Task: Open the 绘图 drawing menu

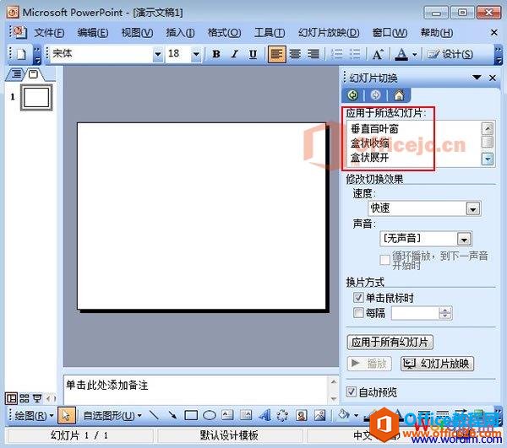Action: coord(34,415)
